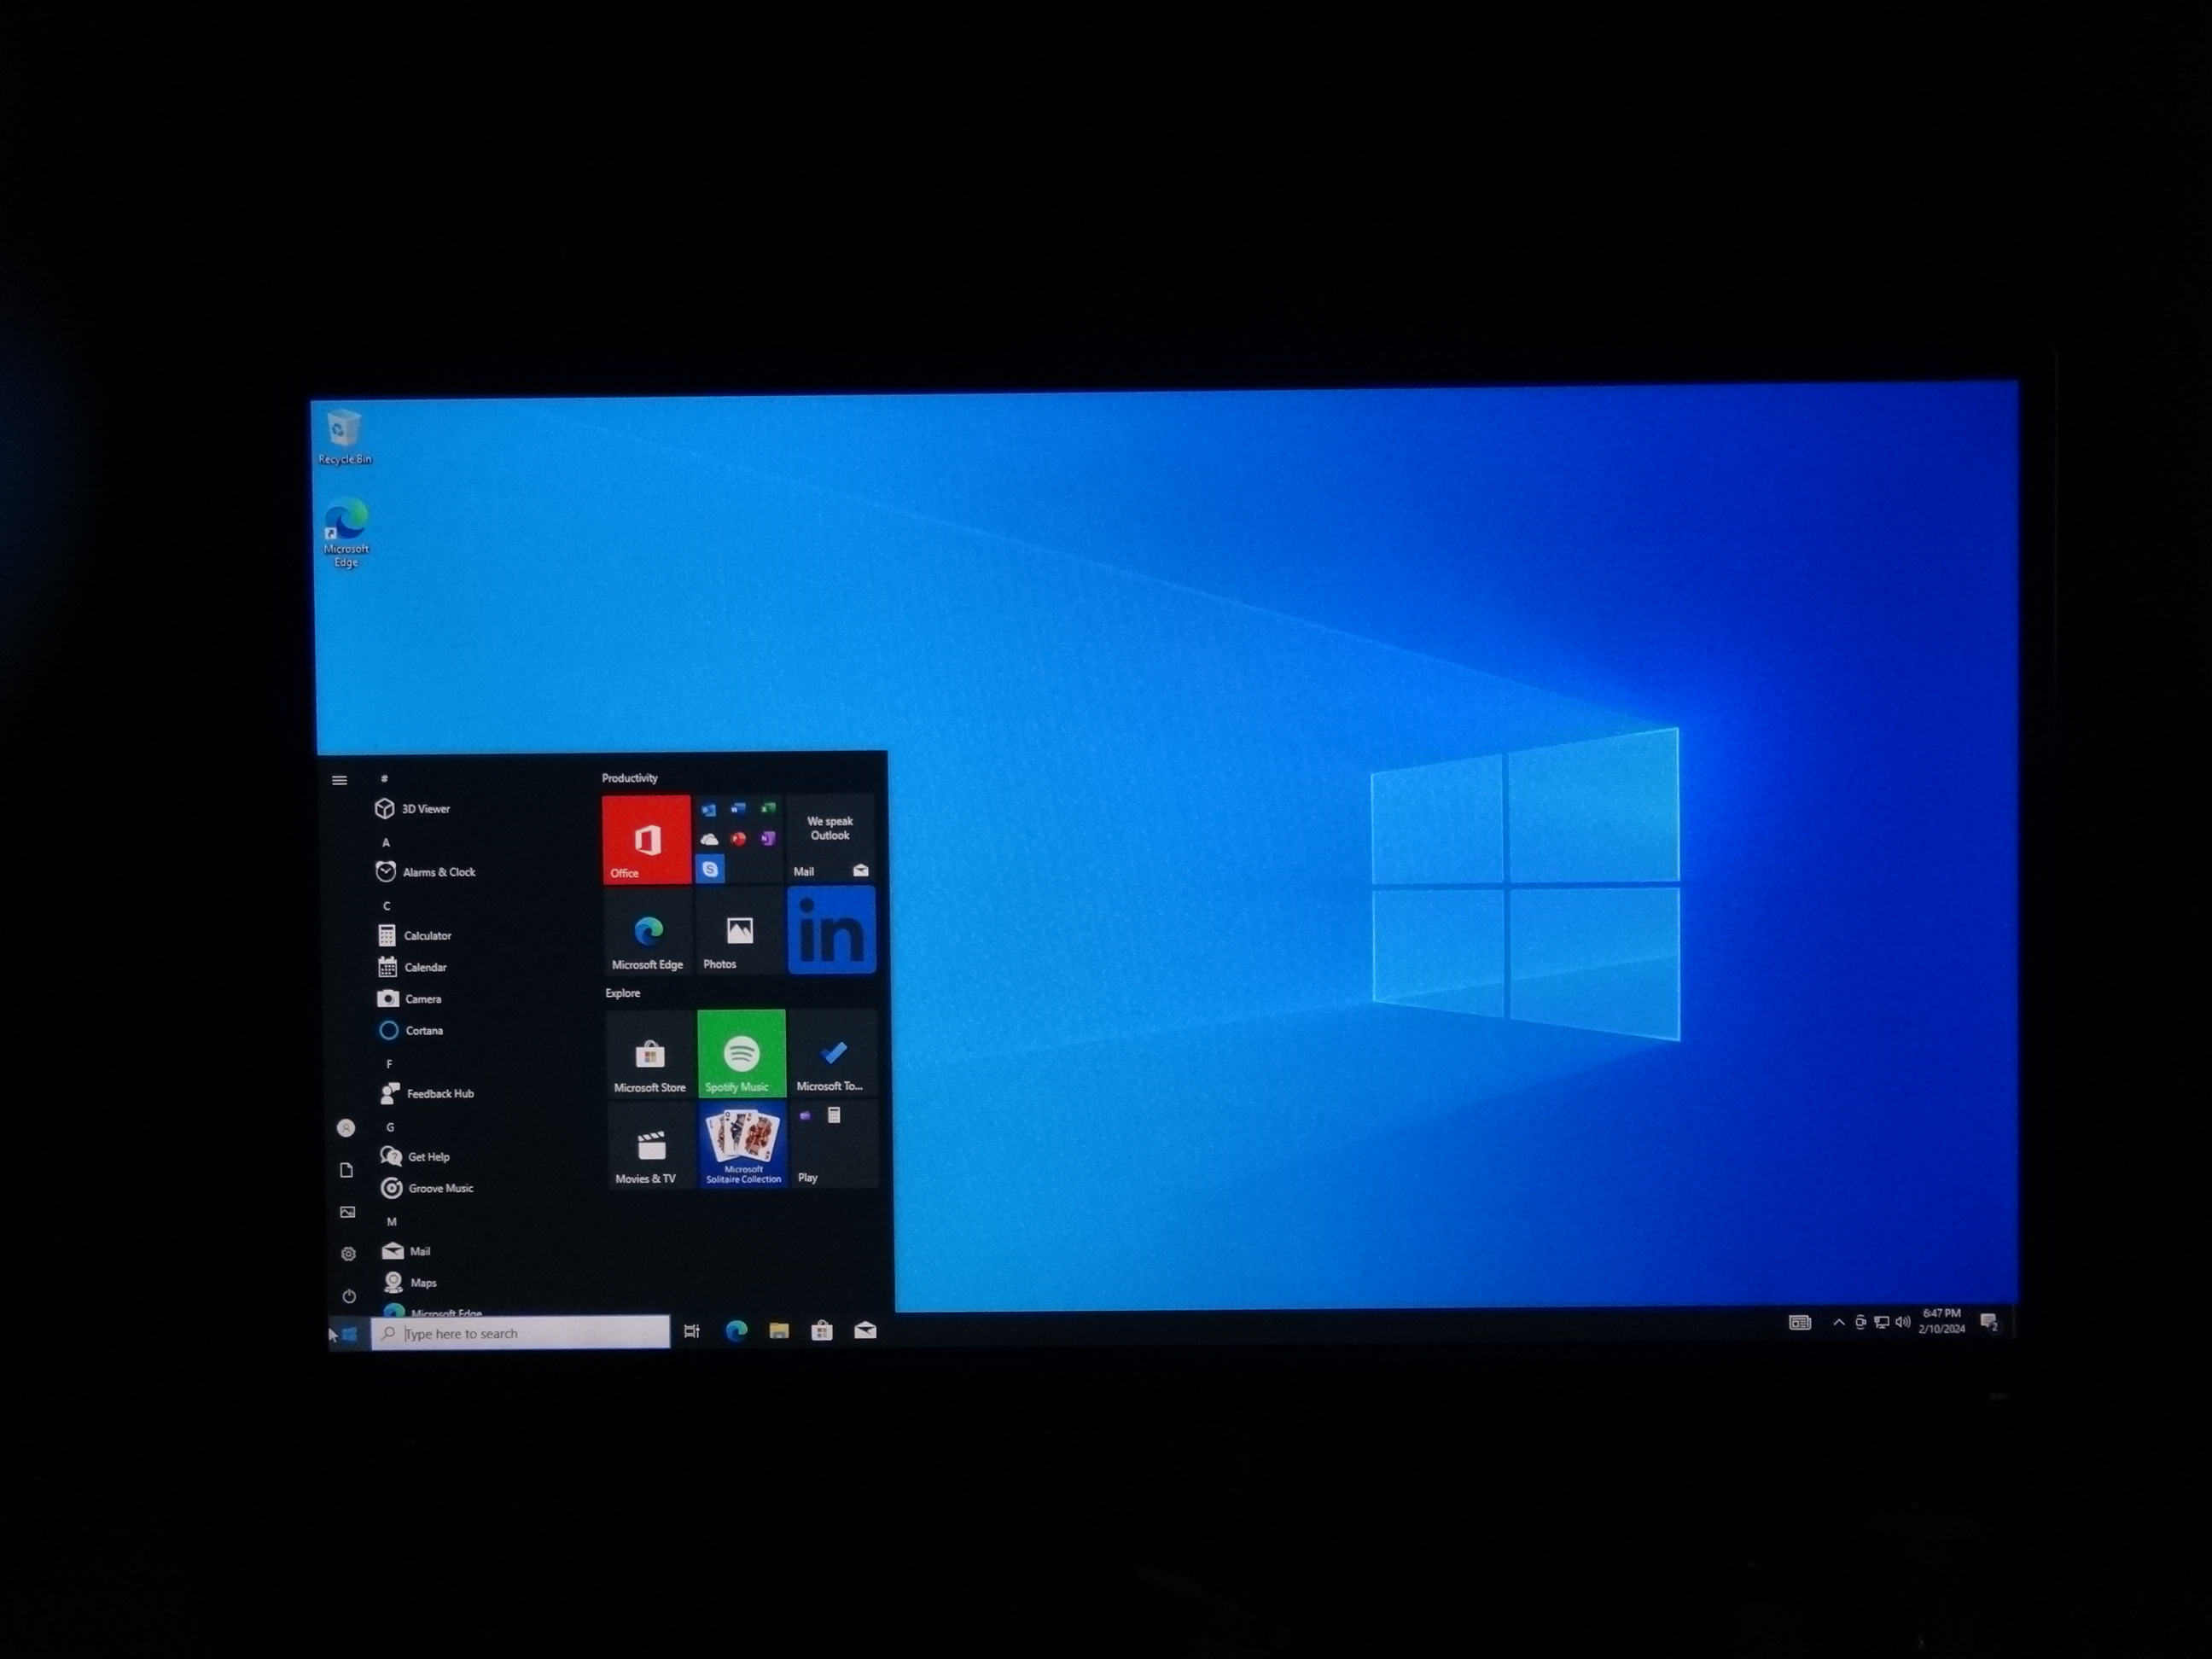Open network status tray icon
Viewport: 2212px width, 1659px height.
click(x=1881, y=1323)
